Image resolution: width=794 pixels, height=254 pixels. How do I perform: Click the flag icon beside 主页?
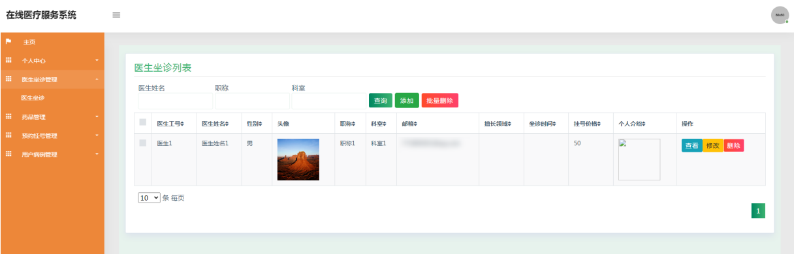click(x=8, y=42)
